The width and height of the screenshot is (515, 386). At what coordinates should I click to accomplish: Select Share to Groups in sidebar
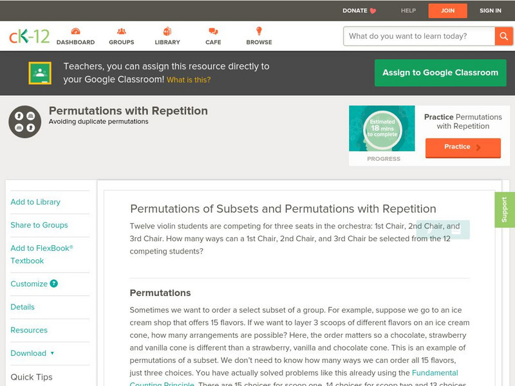click(39, 225)
